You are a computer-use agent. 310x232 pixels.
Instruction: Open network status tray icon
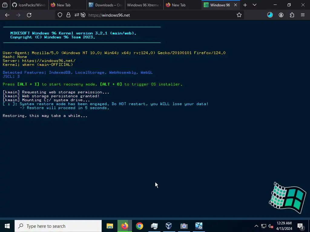tap(264, 226)
